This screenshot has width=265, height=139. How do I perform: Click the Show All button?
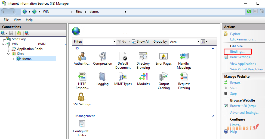pyautogui.click(x=141, y=42)
